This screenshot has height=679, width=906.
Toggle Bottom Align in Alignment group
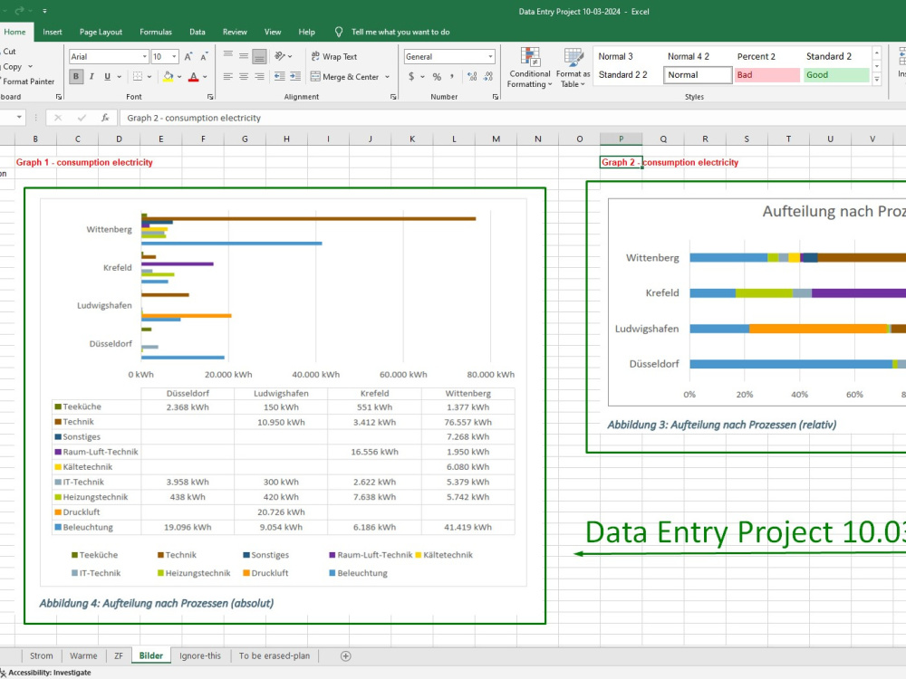[x=259, y=56]
